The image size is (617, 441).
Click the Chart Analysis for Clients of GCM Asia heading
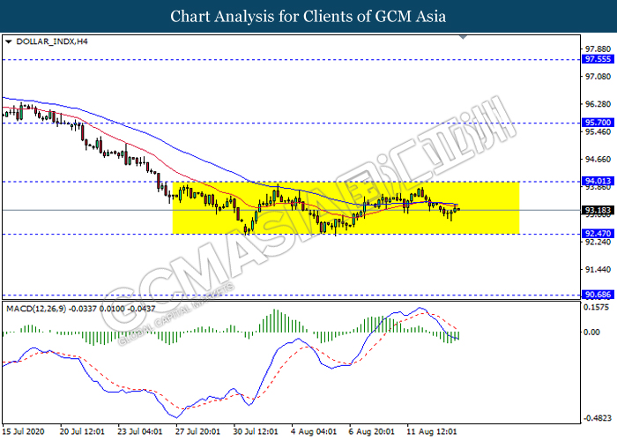coord(308,16)
